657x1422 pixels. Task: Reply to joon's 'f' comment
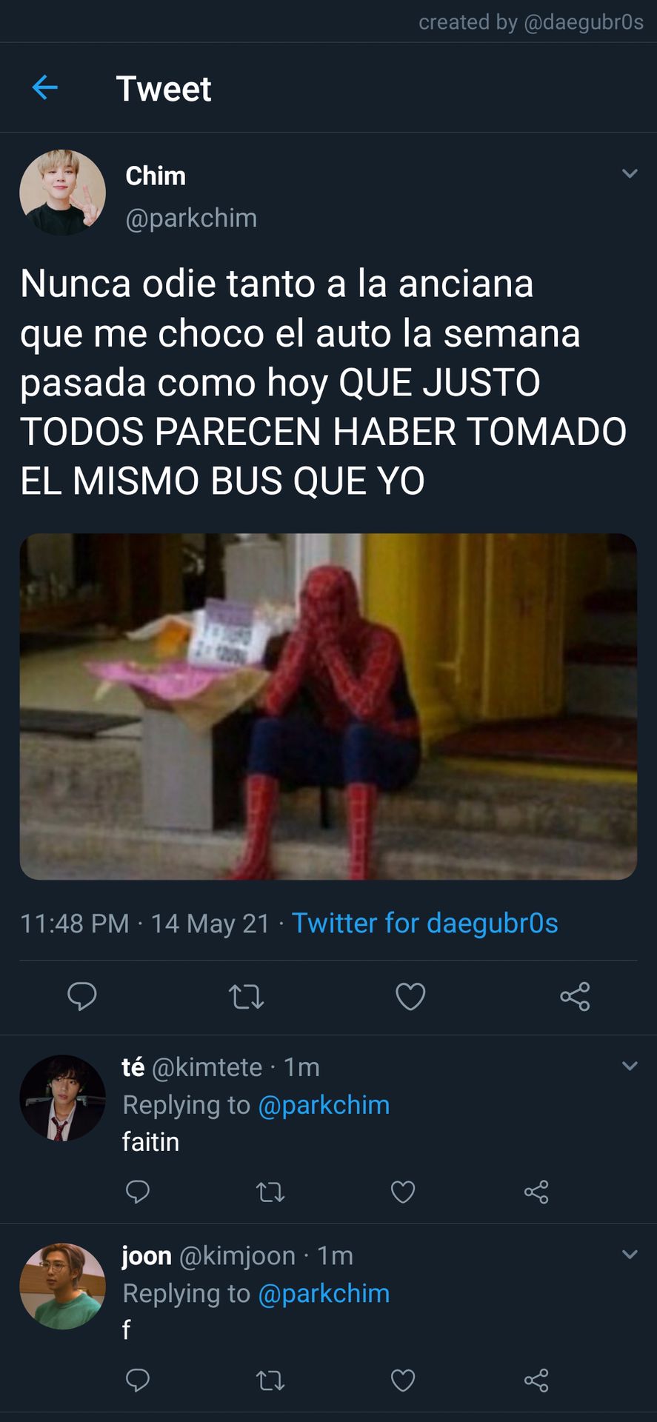(138, 1381)
